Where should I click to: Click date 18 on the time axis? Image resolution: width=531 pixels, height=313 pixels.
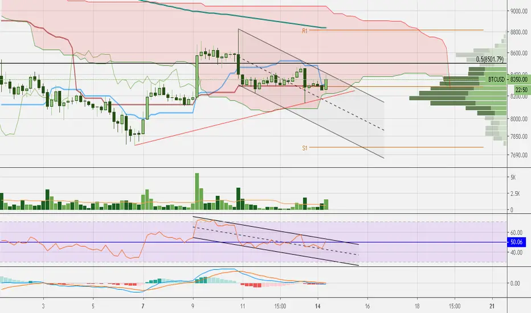(417, 306)
